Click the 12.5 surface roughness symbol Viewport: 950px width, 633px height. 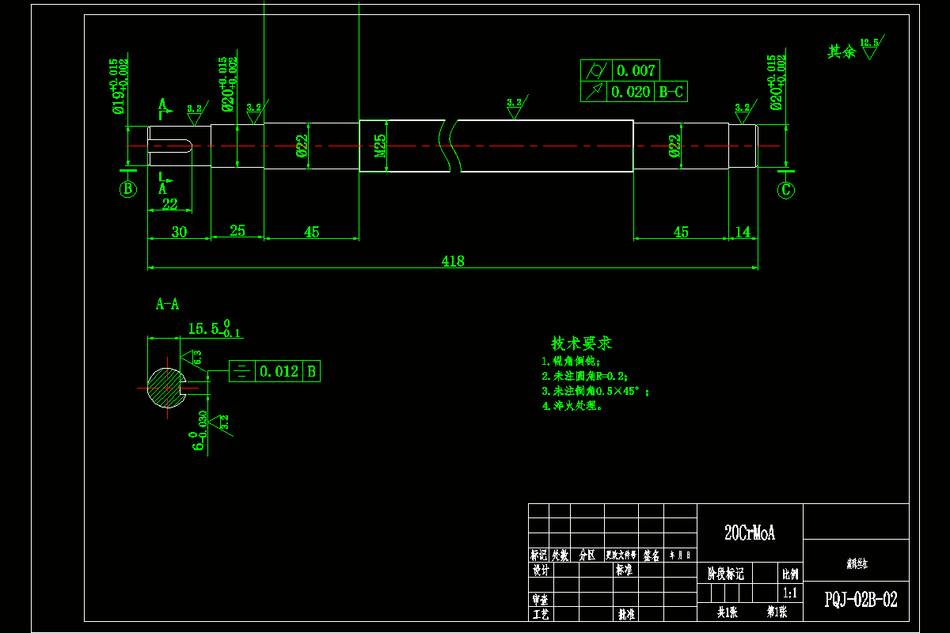(871, 47)
